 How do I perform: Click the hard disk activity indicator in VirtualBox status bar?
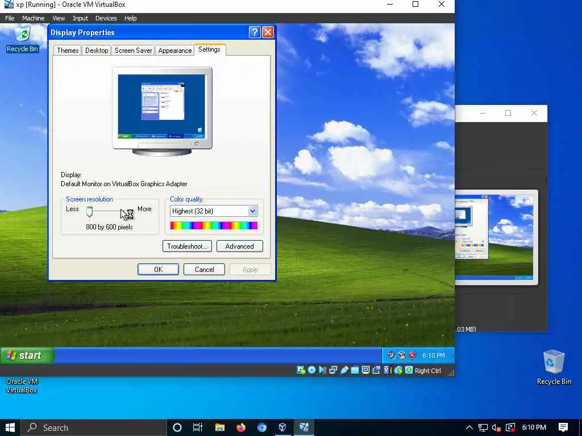tap(301, 370)
